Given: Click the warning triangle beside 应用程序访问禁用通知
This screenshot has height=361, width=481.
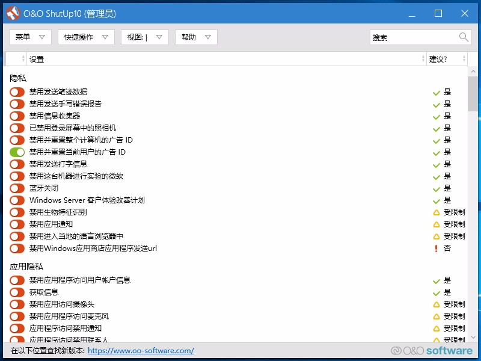Looking at the screenshot, I should click(x=437, y=329).
